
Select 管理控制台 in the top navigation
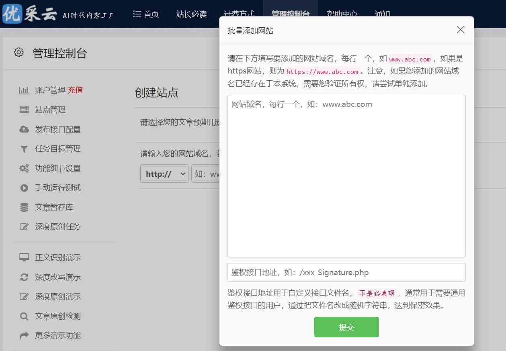291,14
